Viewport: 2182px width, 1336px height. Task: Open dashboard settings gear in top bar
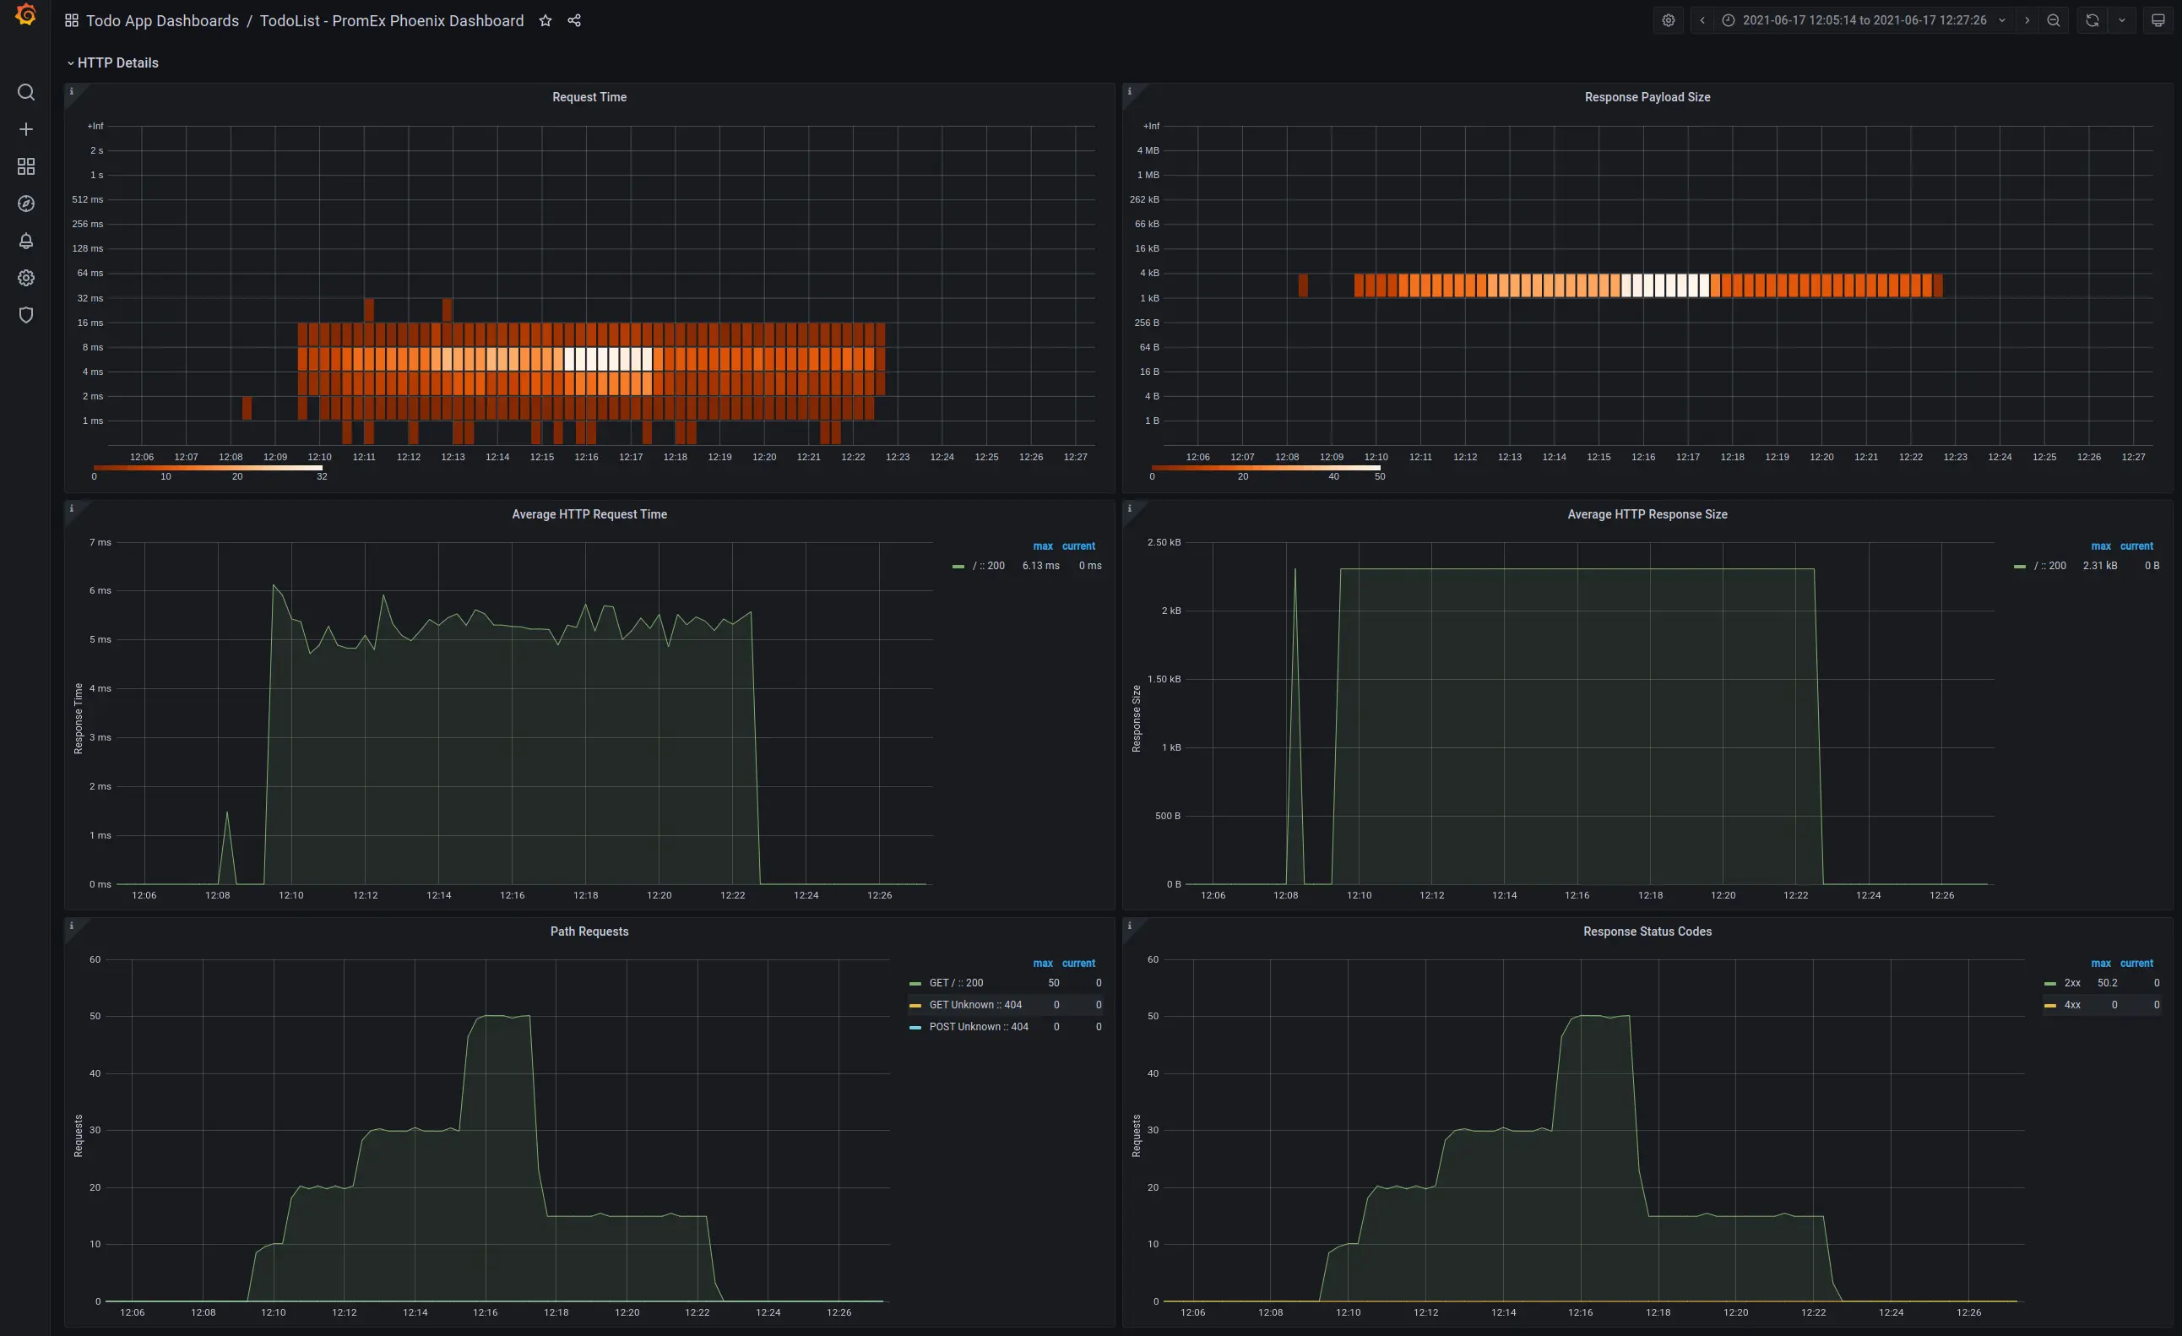click(1669, 20)
